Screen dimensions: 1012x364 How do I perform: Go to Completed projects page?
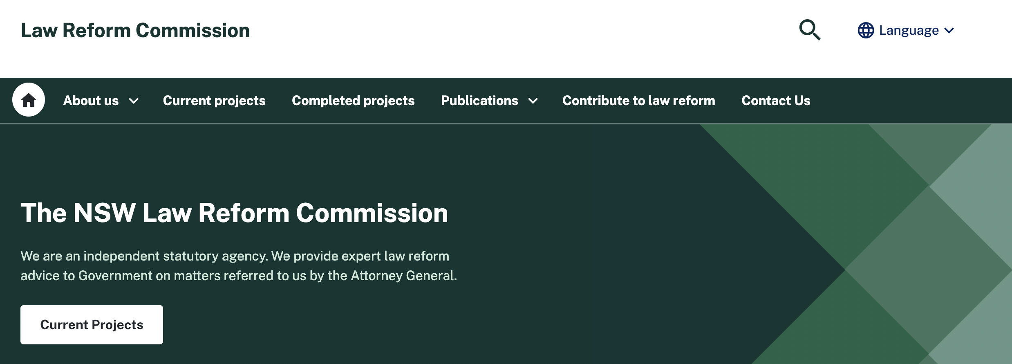pos(353,101)
